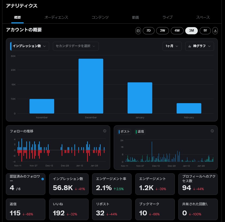Viewport: 225px width, 222px height.
Task: Go to the 動画 tab
Action: pyautogui.click(x=135, y=18)
